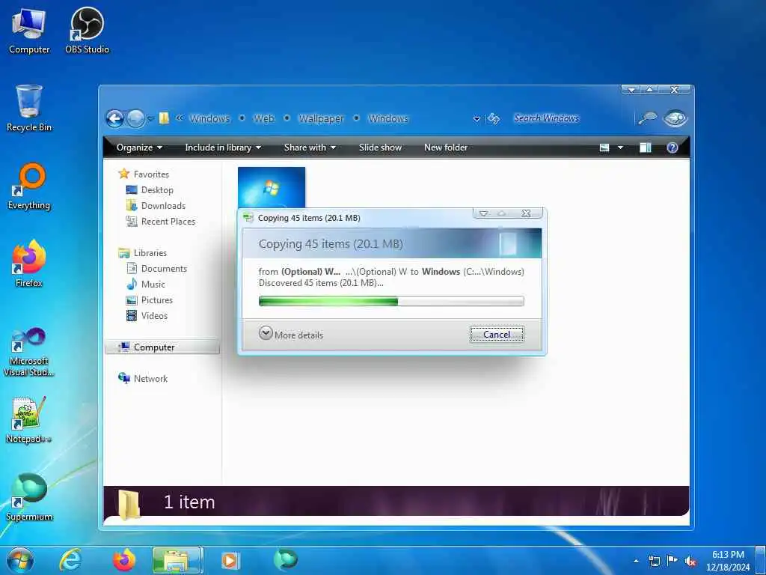This screenshot has width=766, height=575.
Task: Toggle the preview pane icon
Action: [x=646, y=147]
